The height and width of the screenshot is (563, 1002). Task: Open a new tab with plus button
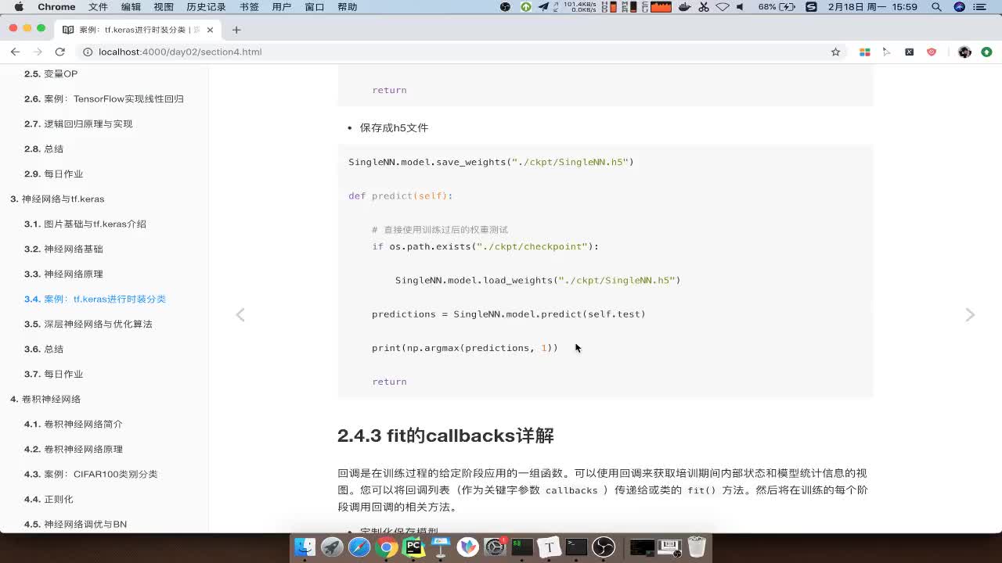coord(236,30)
